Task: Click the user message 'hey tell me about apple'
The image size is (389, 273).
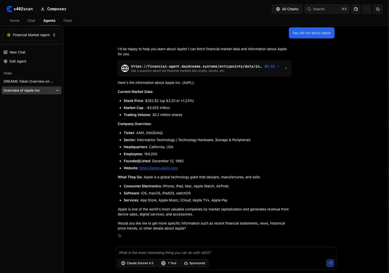Action: pos(312,33)
